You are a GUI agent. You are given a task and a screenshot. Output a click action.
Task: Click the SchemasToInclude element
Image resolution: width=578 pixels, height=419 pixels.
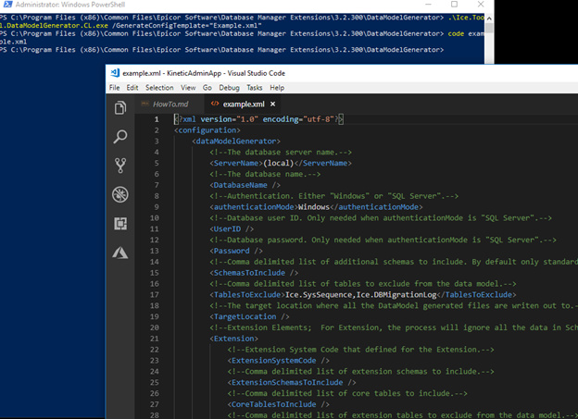254,273
